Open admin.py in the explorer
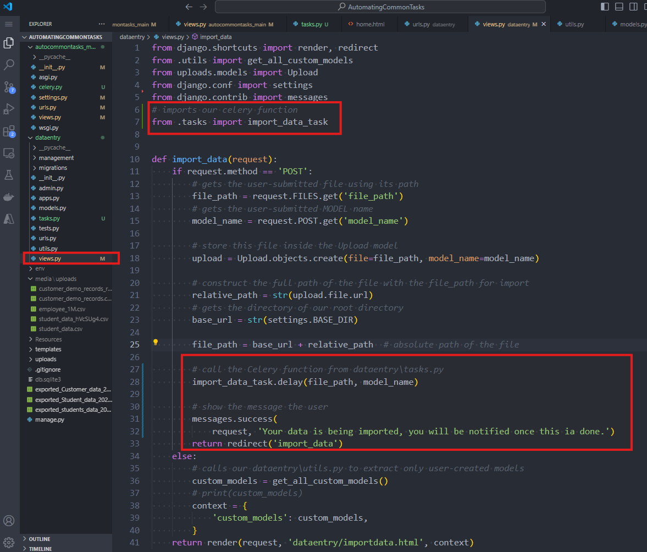The width and height of the screenshot is (647, 552). pos(66,188)
